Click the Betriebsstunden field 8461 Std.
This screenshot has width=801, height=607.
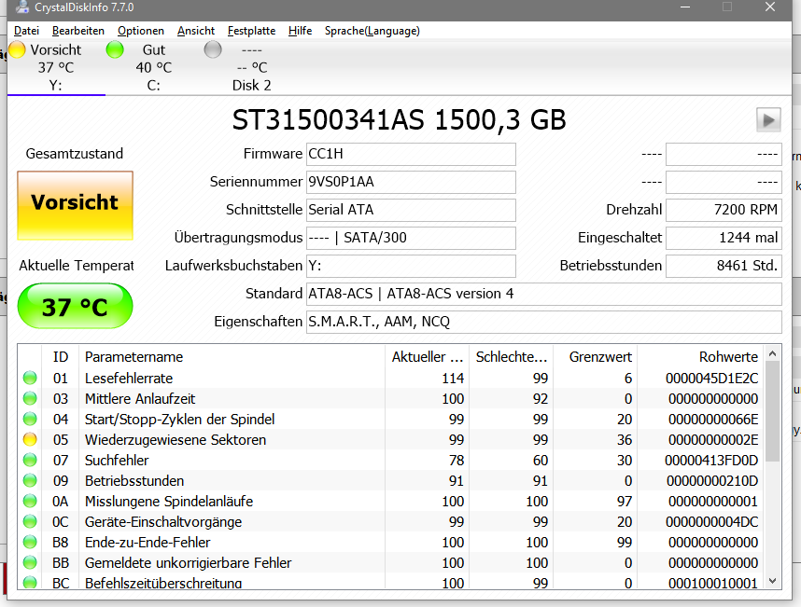click(724, 267)
